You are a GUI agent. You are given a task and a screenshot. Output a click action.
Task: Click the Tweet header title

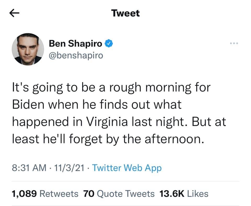[125, 13]
